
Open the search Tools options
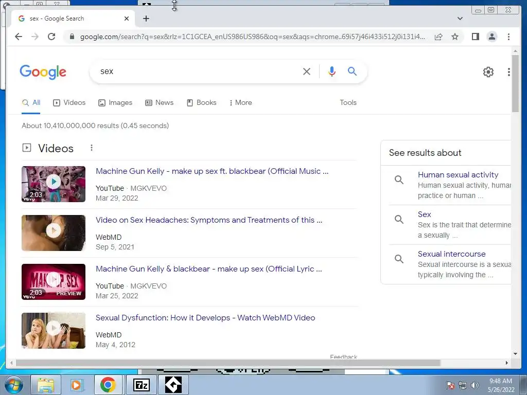pos(348,103)
